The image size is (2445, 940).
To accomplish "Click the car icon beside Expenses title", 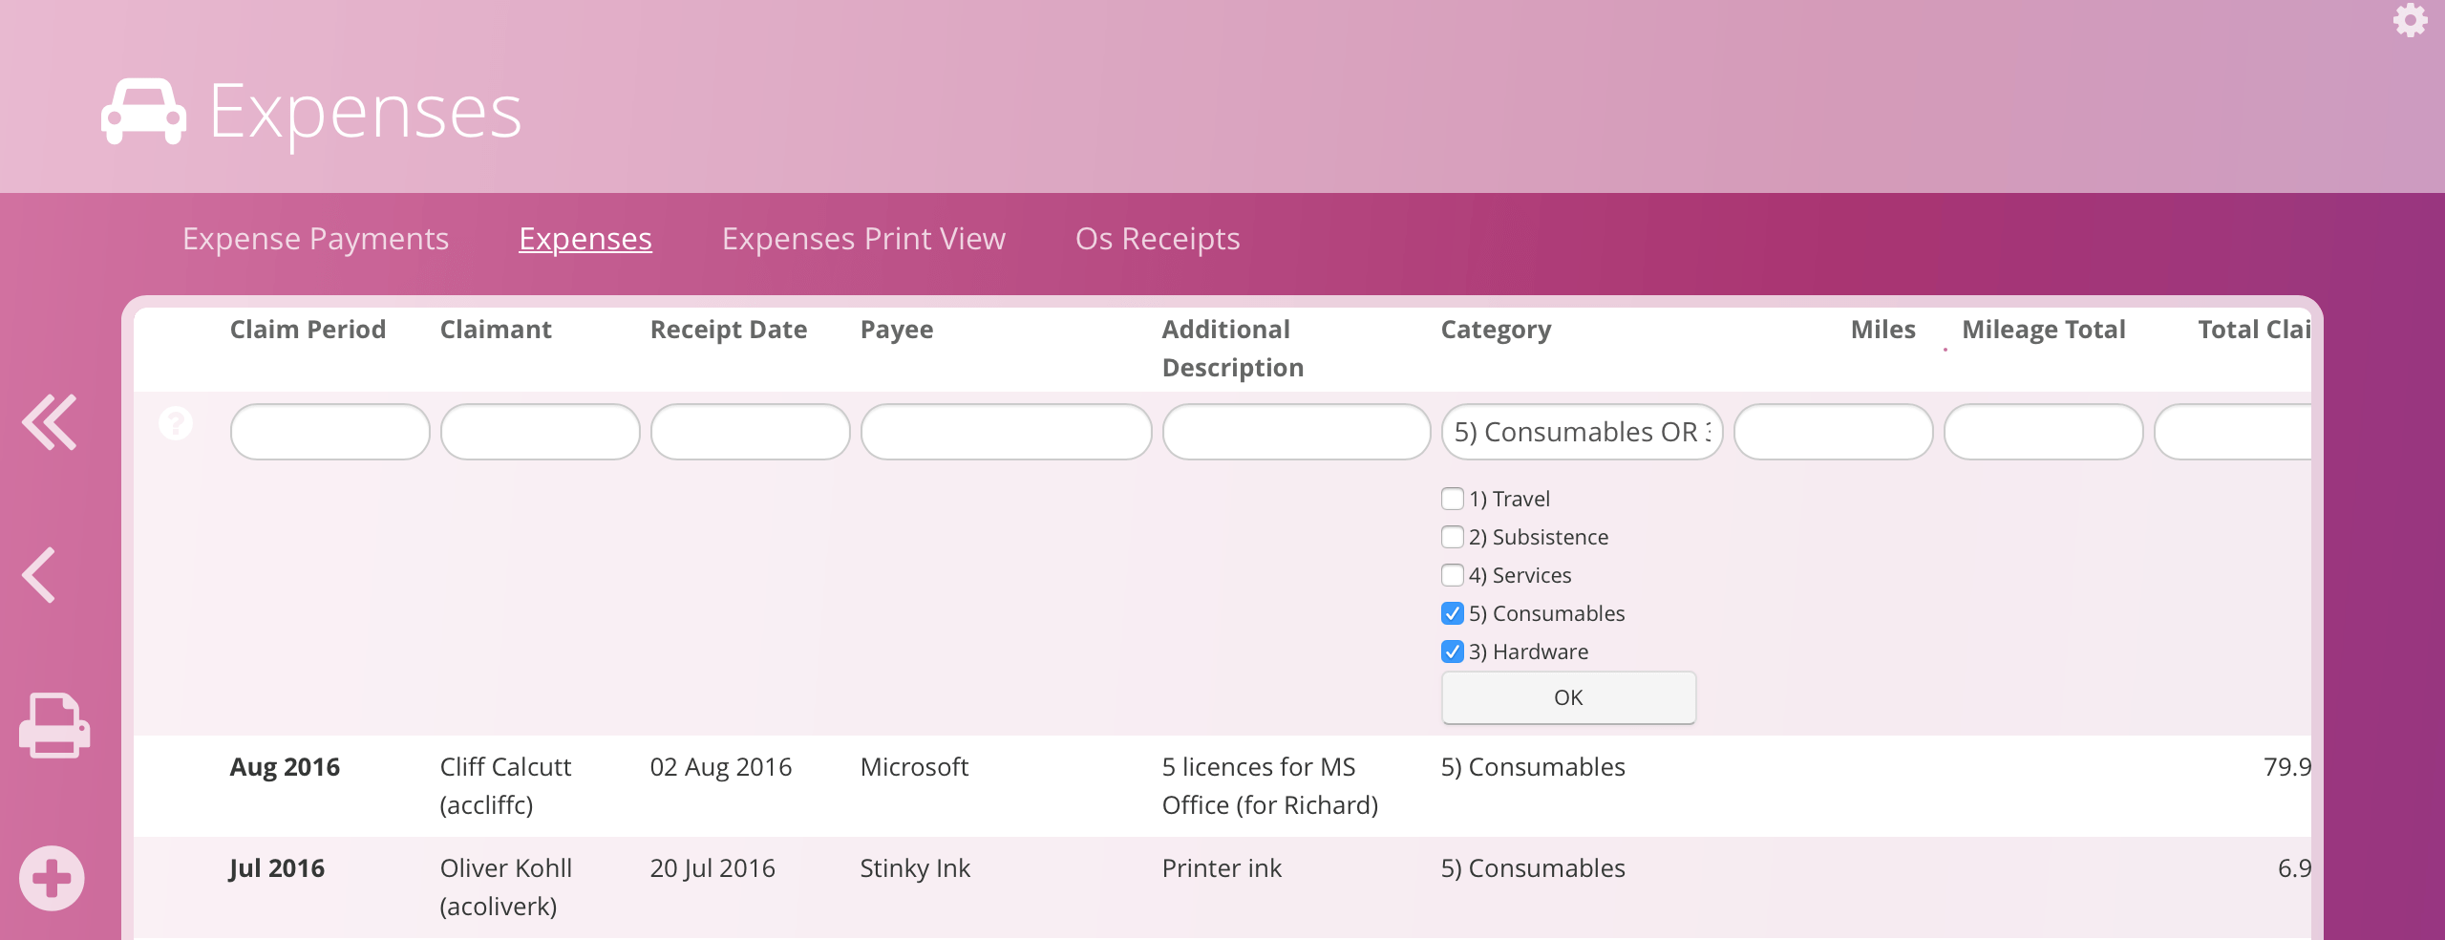I will pos(143,112).
